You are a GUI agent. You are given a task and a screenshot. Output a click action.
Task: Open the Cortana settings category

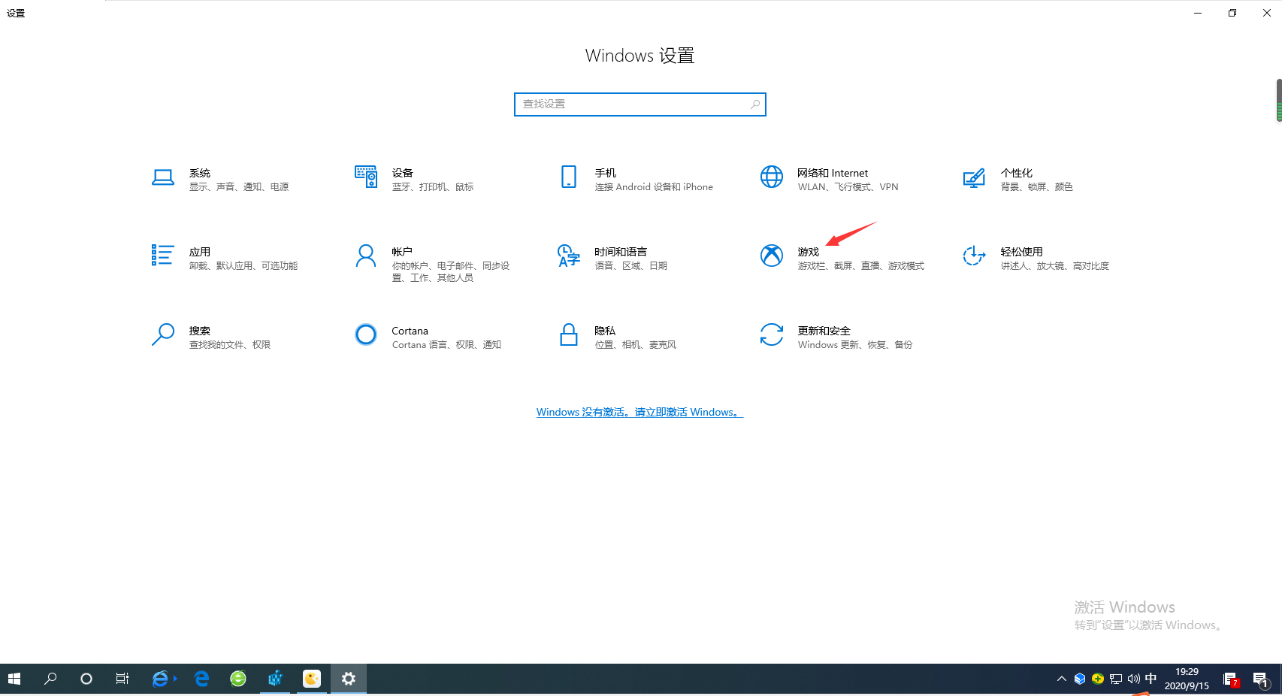pyautogui.click(x=428, y=337)
